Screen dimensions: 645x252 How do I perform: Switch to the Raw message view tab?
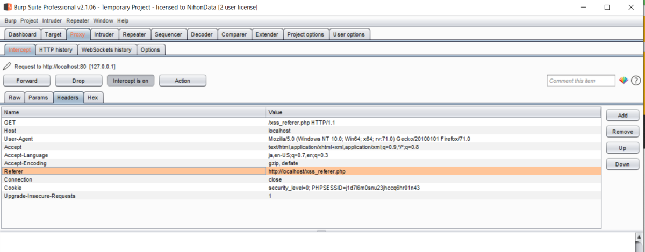[15, 98]
